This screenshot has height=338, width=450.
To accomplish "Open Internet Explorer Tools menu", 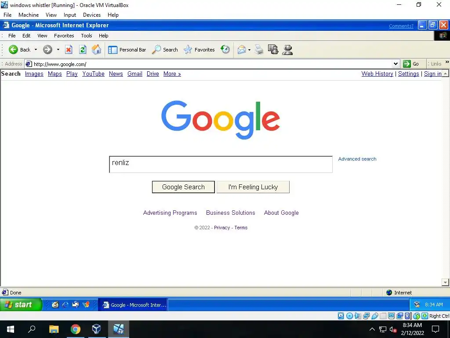I will pyautogui.click(x=87, y=36).
